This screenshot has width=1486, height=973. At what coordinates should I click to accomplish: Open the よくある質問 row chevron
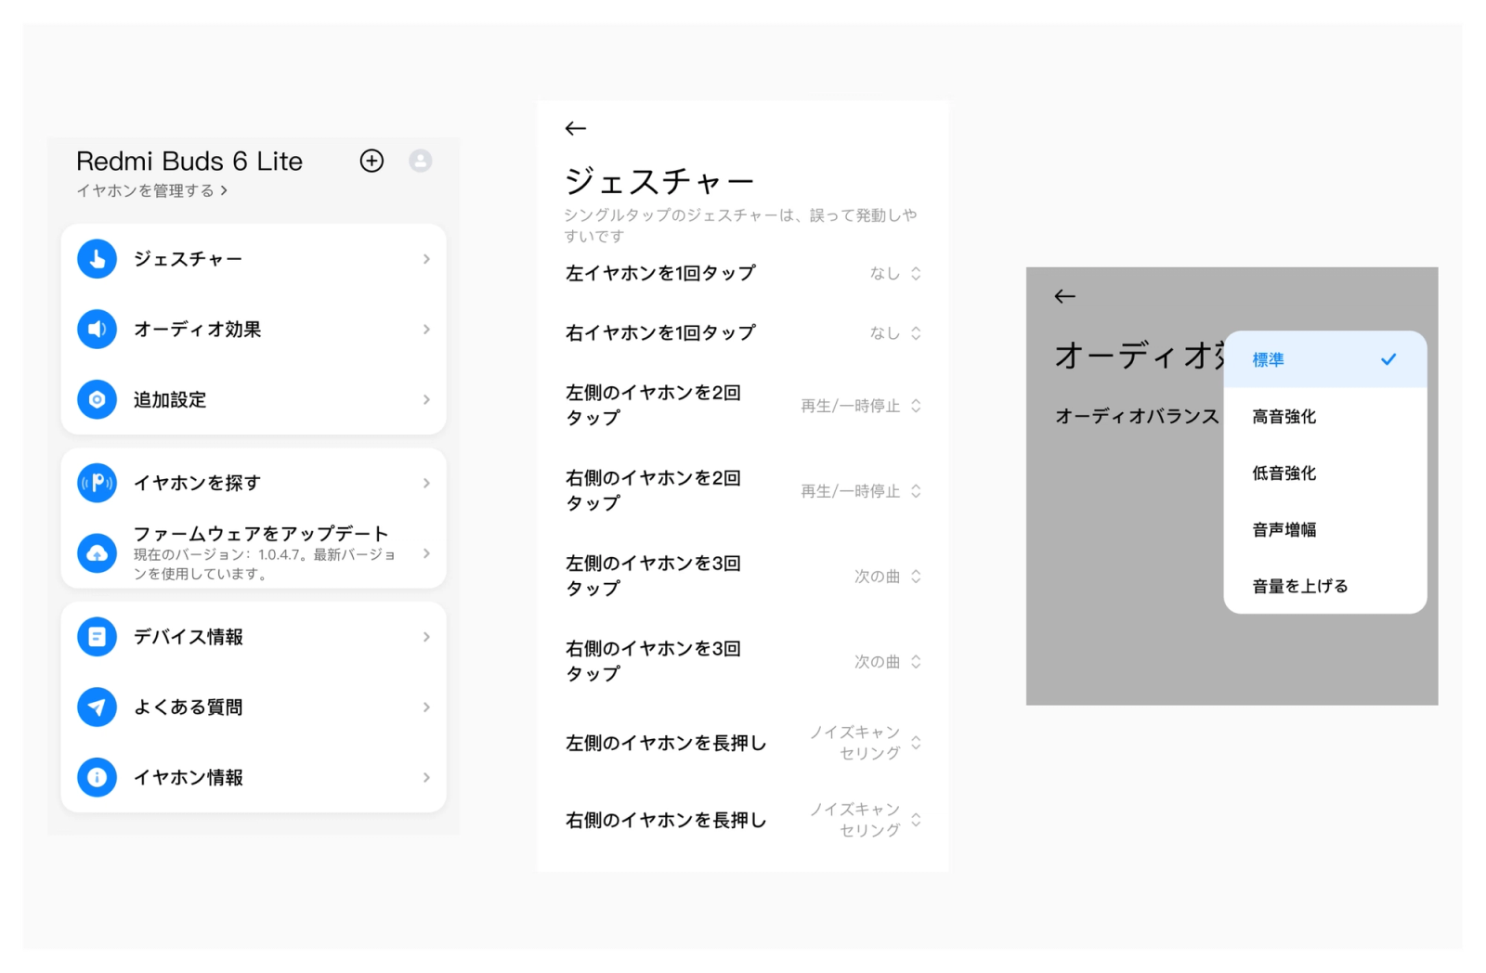coord(426,707)
